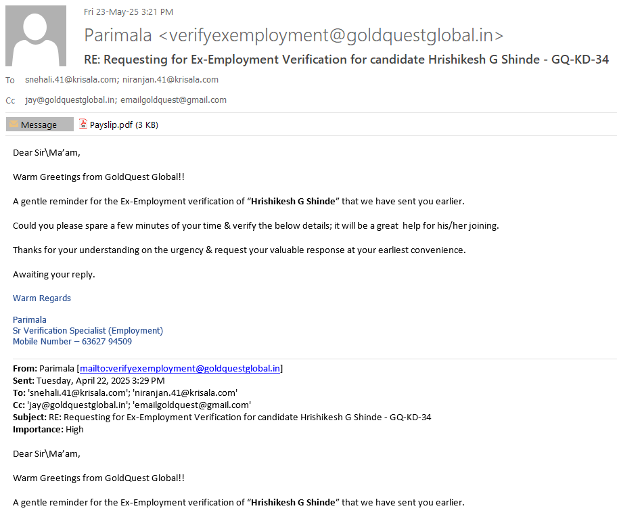Viewport: 617px width, 519px height.
Task: Click the email subject line in the header
Action: pyautogui.click(x=346, y=60)
